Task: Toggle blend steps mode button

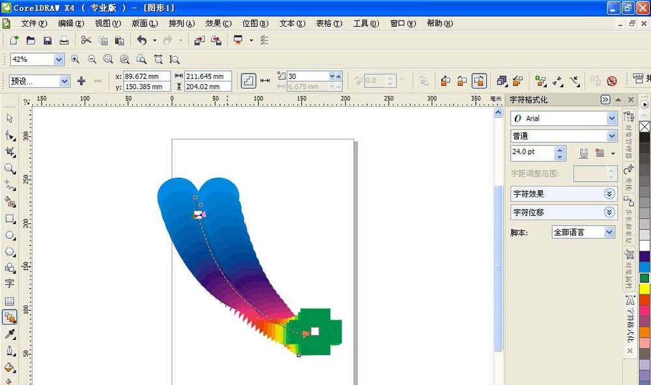Action: 248,81
